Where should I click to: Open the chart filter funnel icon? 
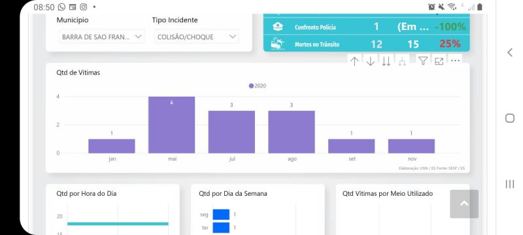[423, 61]
